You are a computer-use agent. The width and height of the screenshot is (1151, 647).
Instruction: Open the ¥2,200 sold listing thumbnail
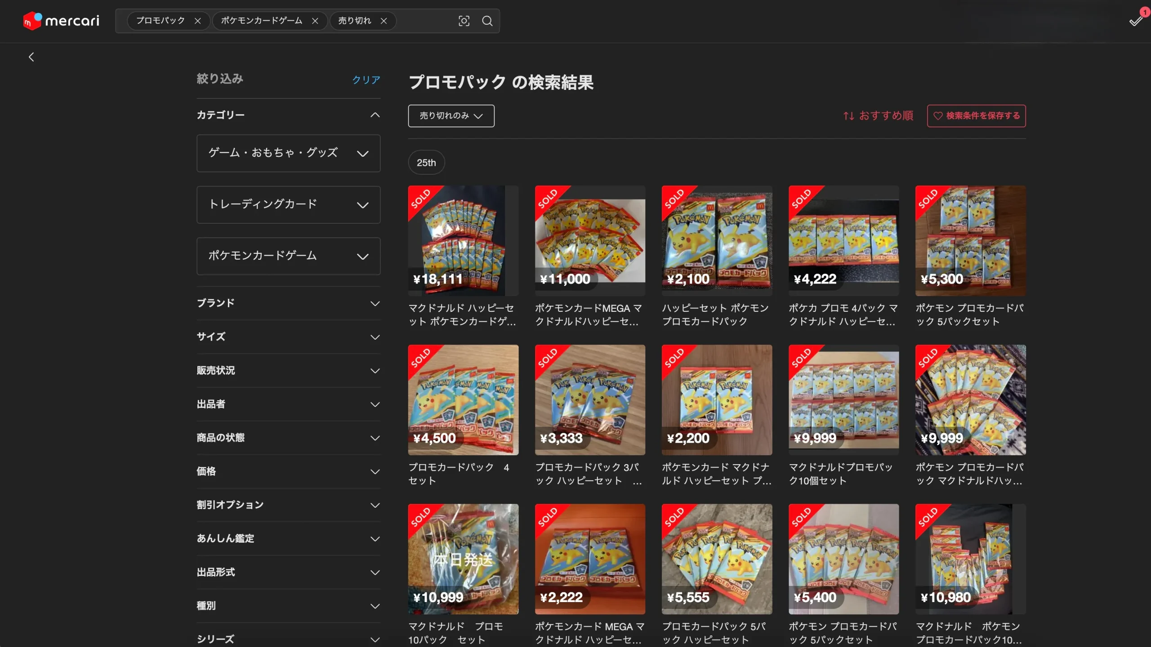click(717, 400)
